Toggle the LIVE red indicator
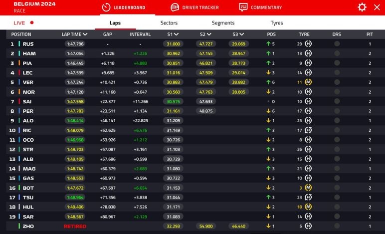This screenshot has width=385, height=234. [32, 22]
